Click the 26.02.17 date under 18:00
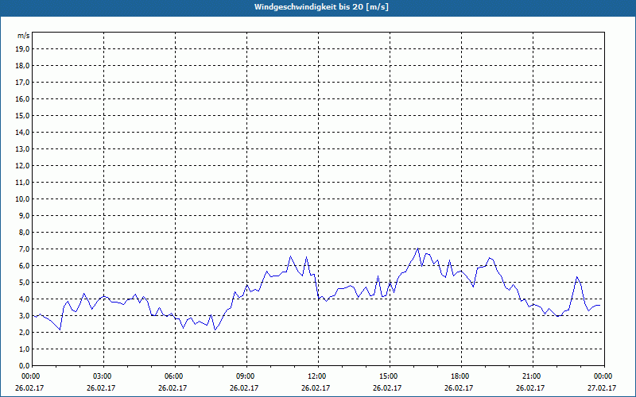This screenshot has width=636, height=397. pyautogui.click(x=459, y=387)
